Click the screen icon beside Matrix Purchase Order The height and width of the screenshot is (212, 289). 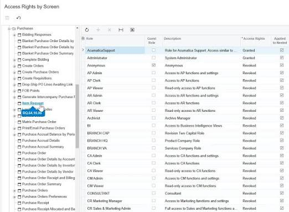click(x=19, y=122)
